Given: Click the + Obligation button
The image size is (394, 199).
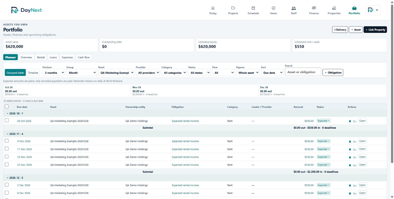Looking at the screenshot, I should (x=333, y=73).
